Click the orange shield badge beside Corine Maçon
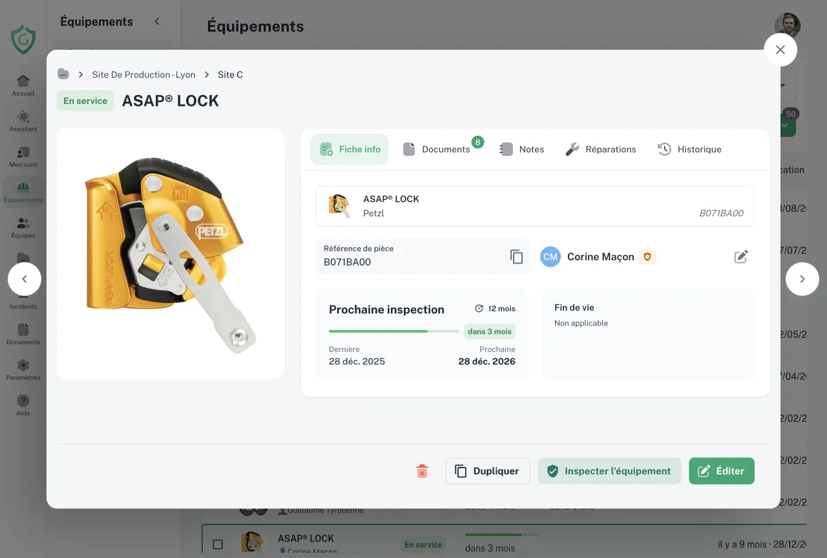Screen dimensions: 827x558 coord(647,256)
